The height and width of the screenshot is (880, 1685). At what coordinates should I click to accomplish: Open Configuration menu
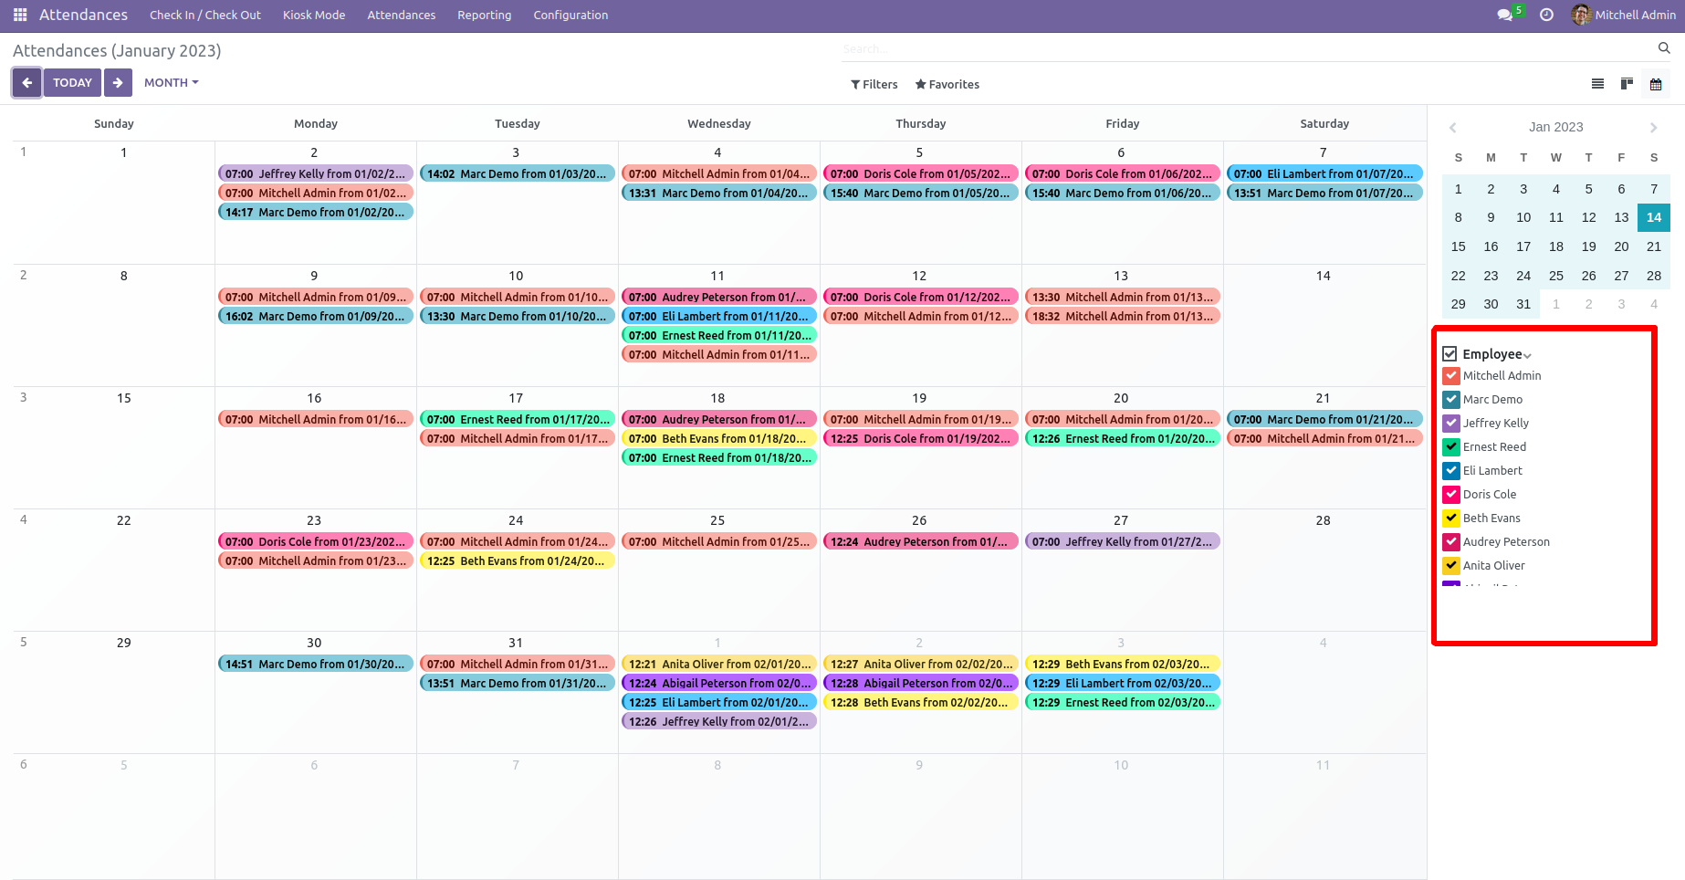tap(570, 15)
